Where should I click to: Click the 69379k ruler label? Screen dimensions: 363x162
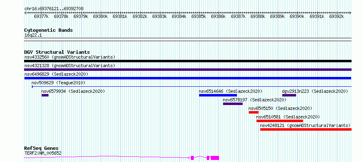pyautogui.click(x=81, y=17)
